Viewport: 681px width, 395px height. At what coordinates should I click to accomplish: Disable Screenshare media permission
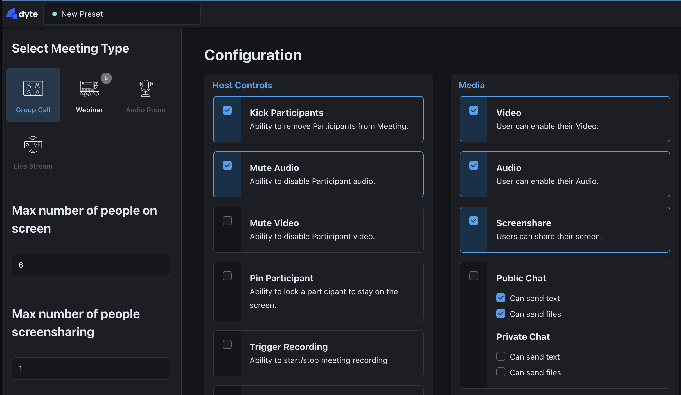click(474, 221)
